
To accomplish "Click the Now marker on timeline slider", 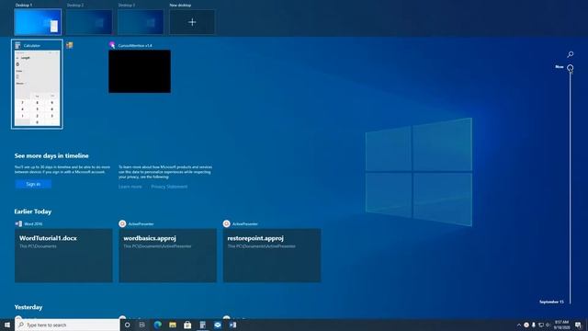I will [x=570, y=67].
